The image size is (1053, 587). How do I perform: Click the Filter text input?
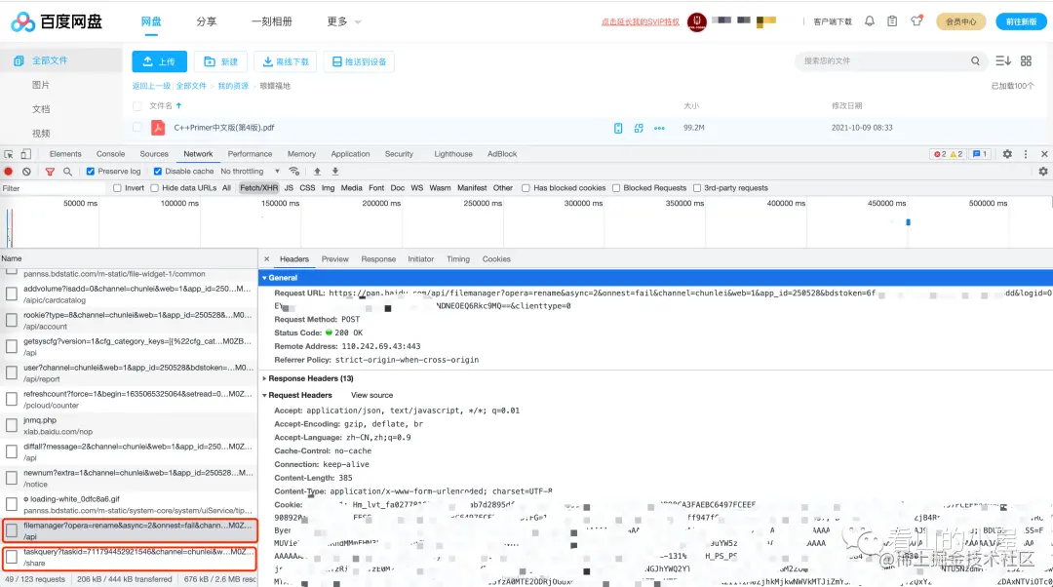54,188
